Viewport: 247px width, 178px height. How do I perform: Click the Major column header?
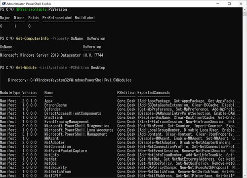tap(5, 18)
